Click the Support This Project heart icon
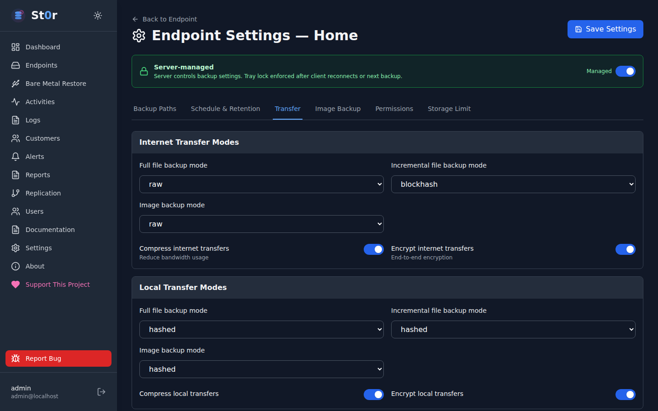 (16, 285)
